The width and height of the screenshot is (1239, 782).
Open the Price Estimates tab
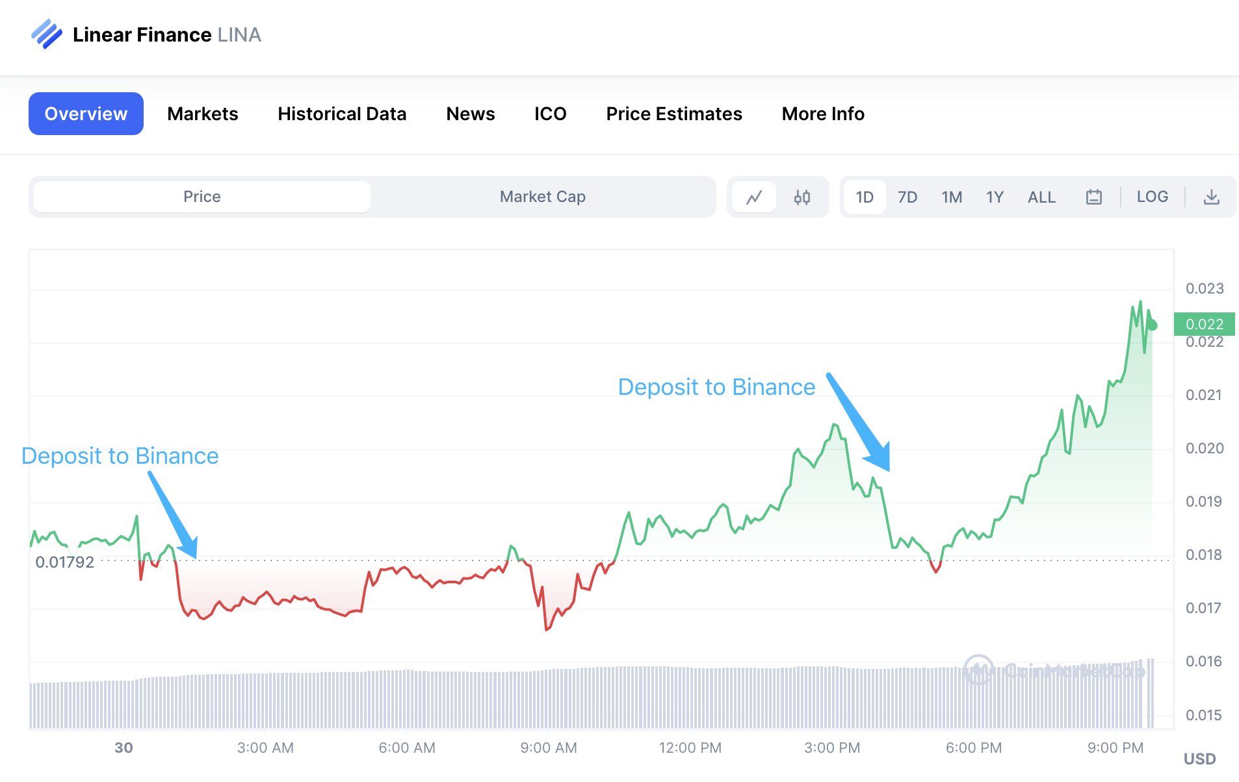[x=673, y=114]
